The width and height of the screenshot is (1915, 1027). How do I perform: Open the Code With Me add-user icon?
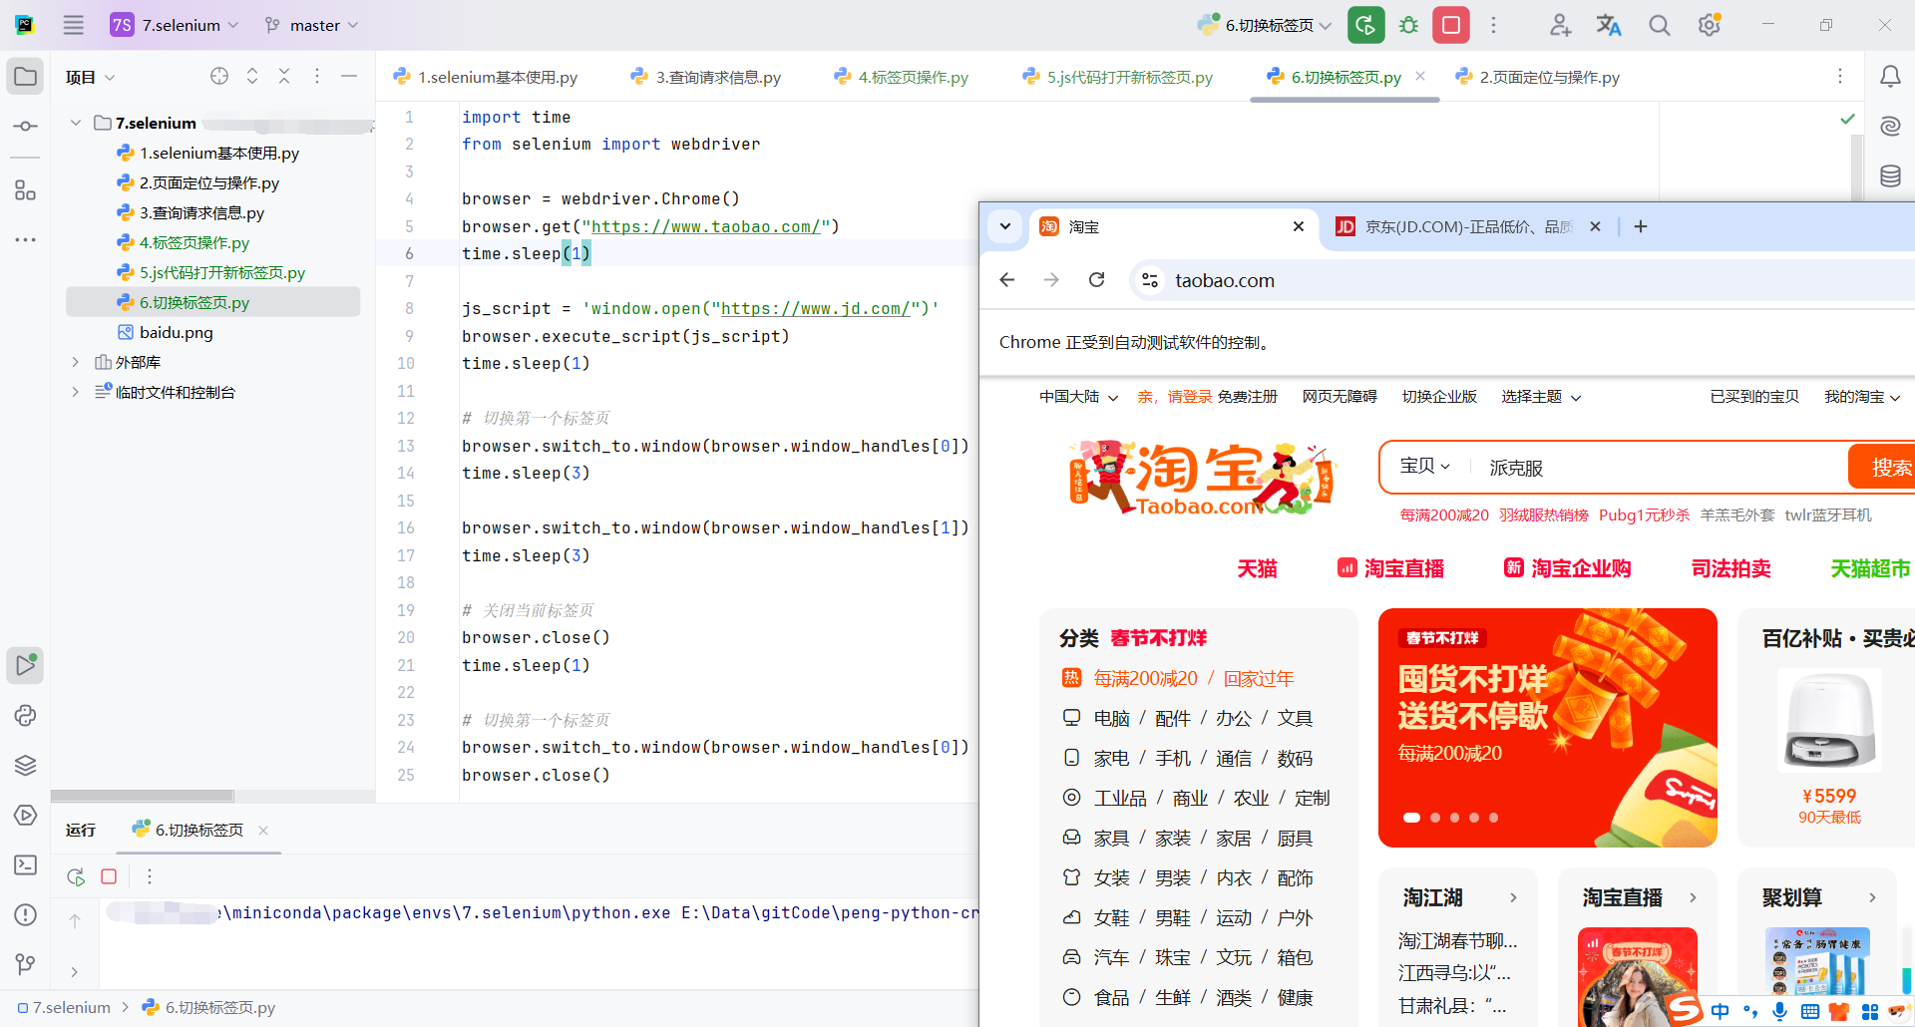coord(1560,25)
